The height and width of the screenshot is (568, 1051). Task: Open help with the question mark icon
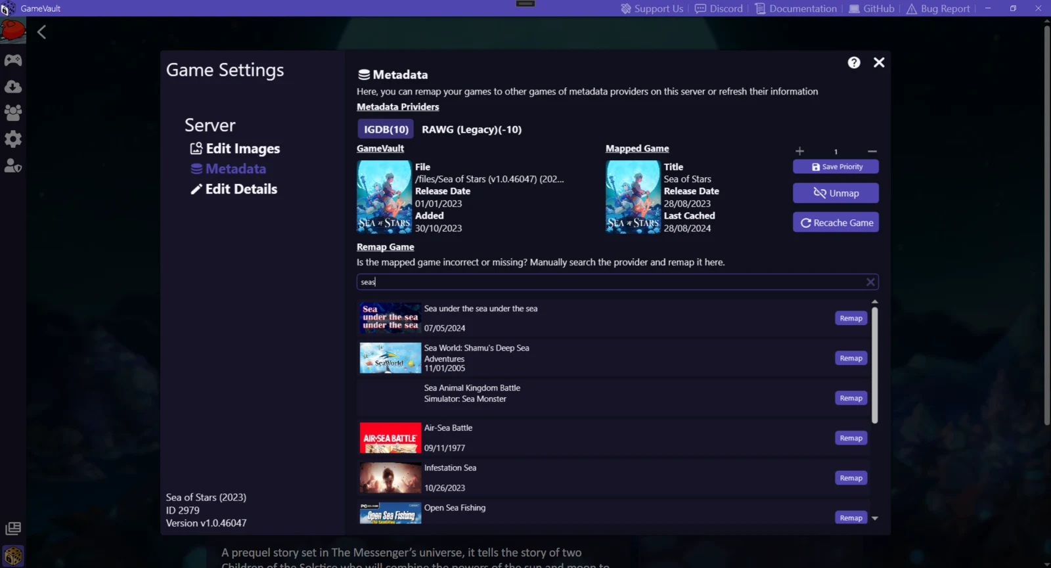click(x=854, y=62)
